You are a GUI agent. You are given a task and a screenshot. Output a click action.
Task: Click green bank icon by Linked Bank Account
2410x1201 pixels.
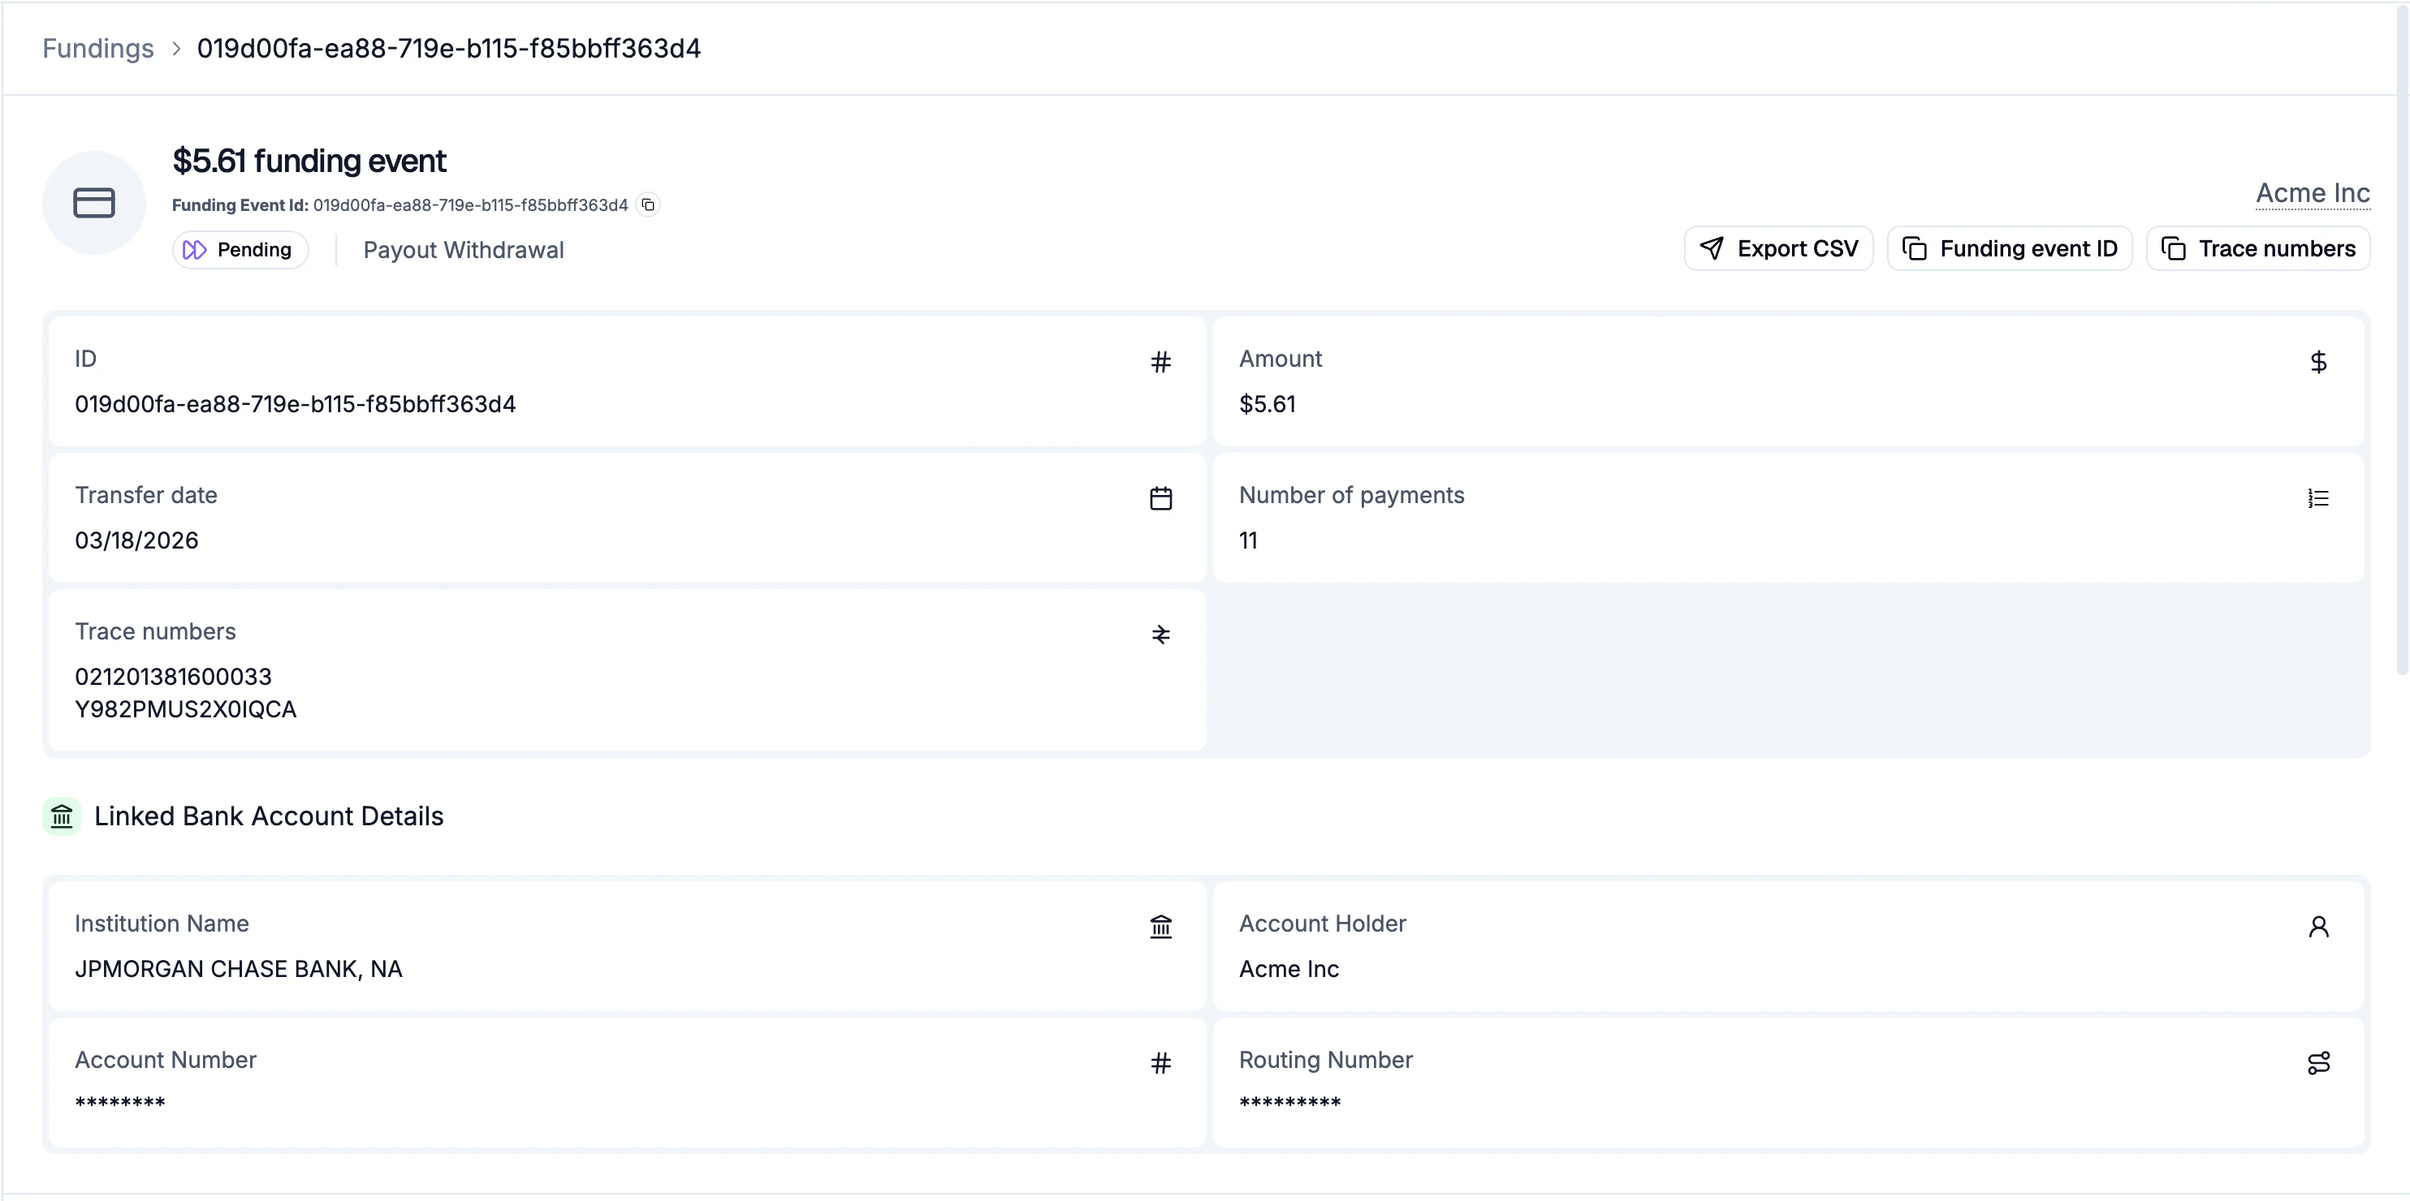62,816
